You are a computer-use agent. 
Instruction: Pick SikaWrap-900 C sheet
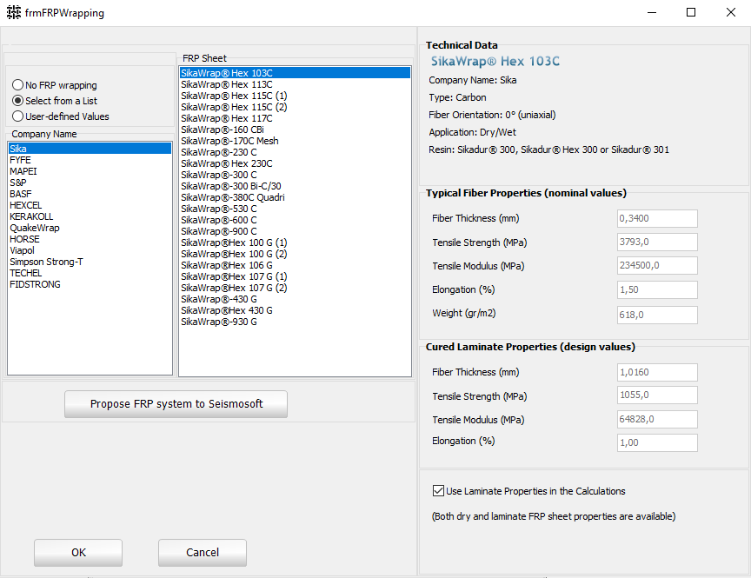click(x=295, y=231)
